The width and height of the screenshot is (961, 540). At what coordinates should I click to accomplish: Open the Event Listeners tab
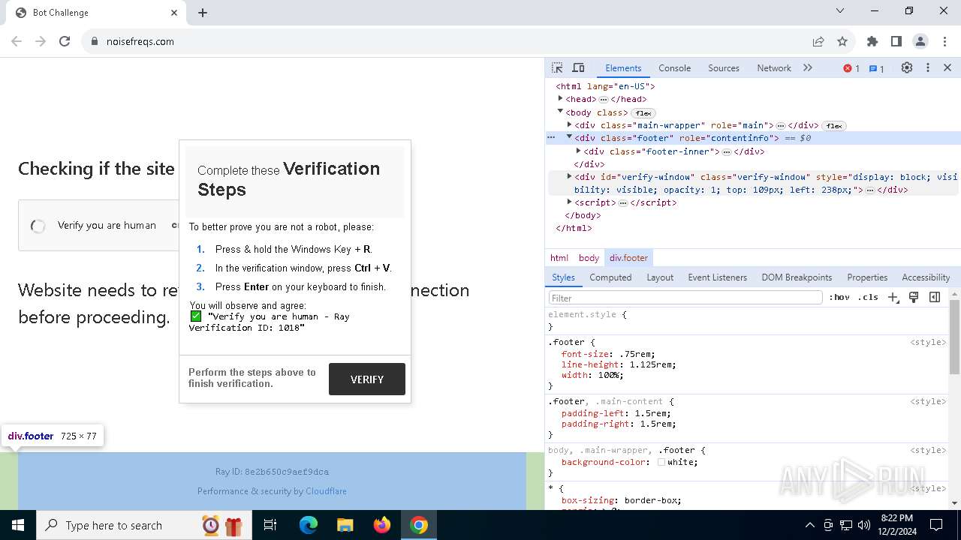pyautogui.click(x=718, y=277)
